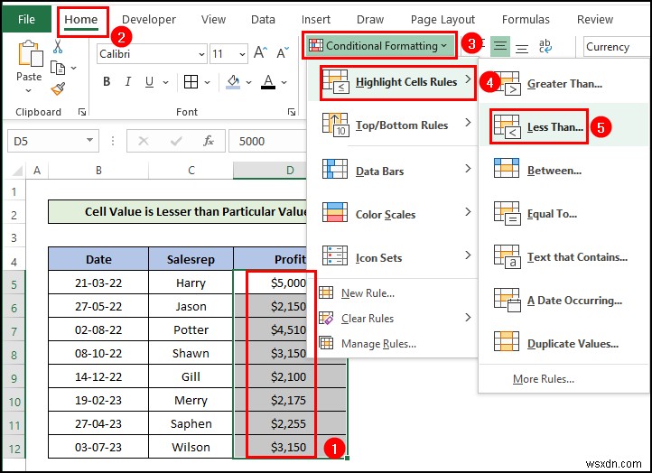Open More Rules option
The width and height of the screenshot is (652, 473).
point(544,378)
